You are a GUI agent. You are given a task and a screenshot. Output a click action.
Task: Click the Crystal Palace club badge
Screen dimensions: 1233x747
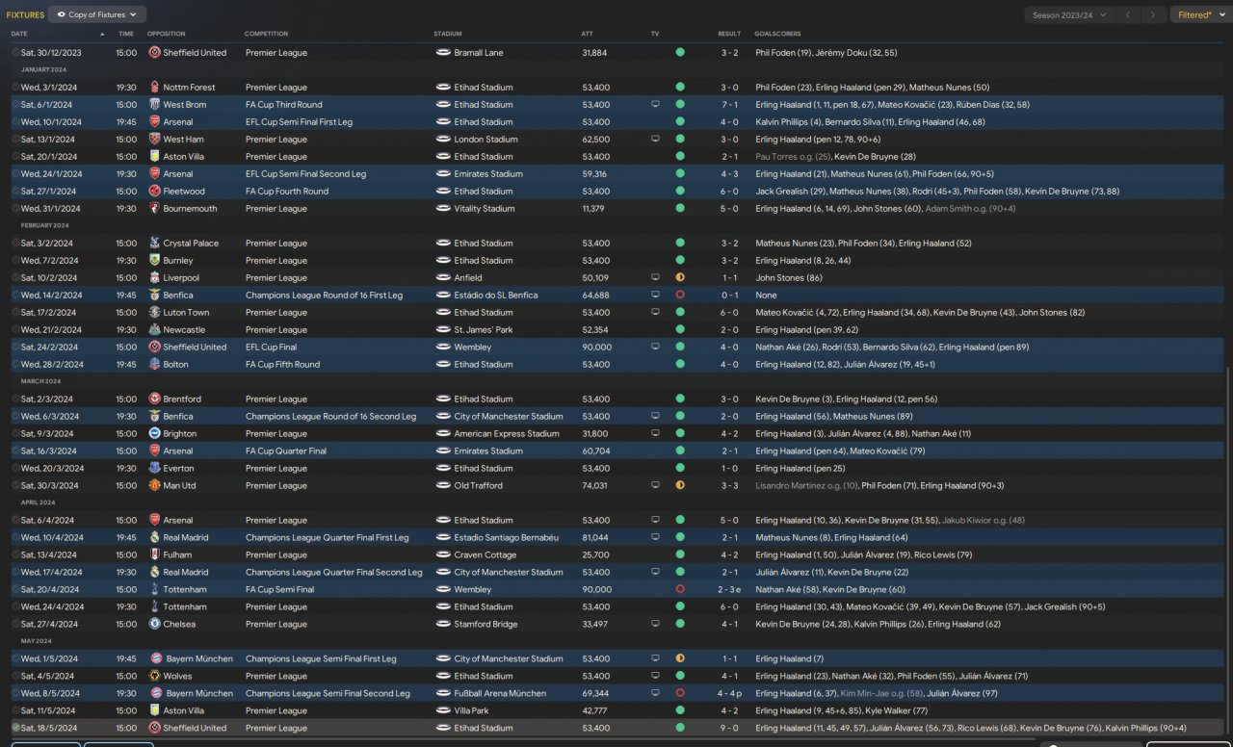click(155, 244)
